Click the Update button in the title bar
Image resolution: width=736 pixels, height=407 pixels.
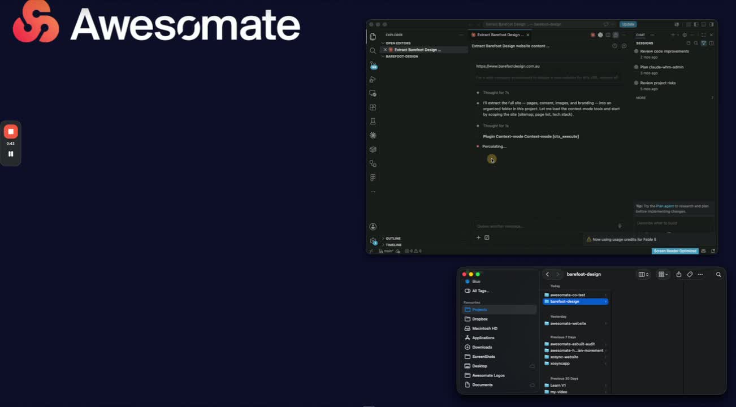coord(628,24)
